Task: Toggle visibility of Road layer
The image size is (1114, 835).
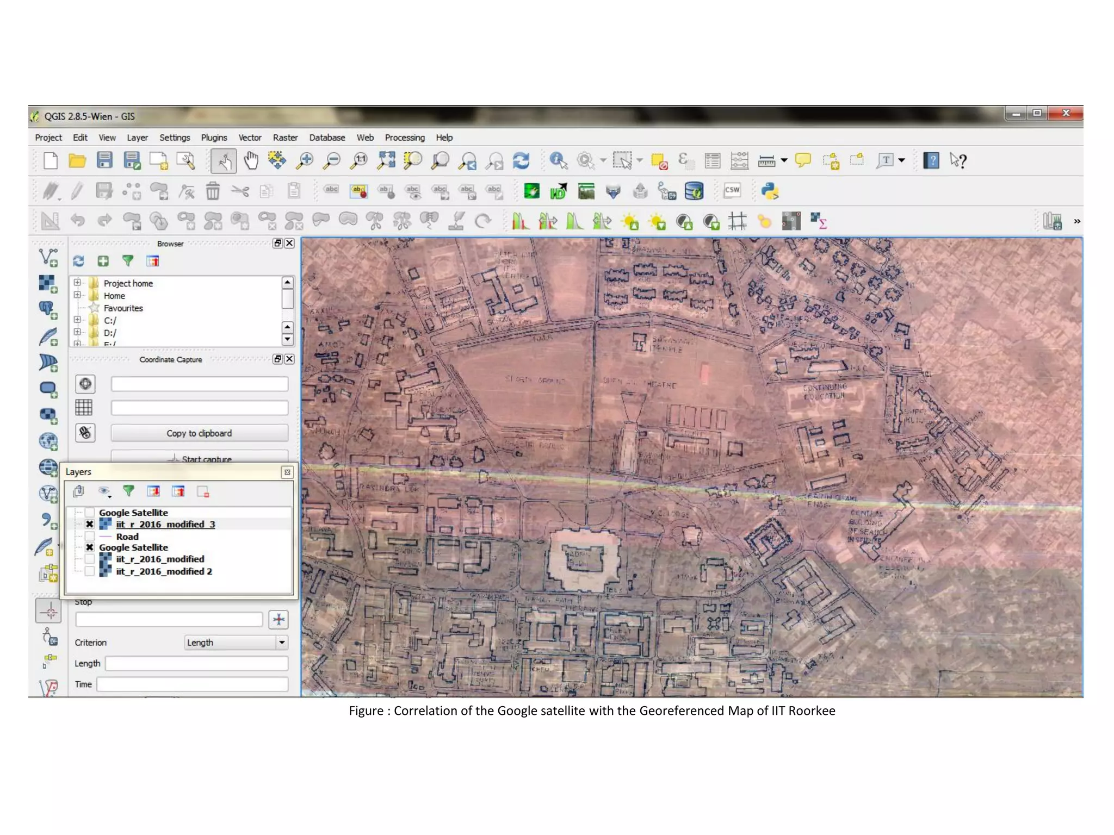Action: point(90,537)
